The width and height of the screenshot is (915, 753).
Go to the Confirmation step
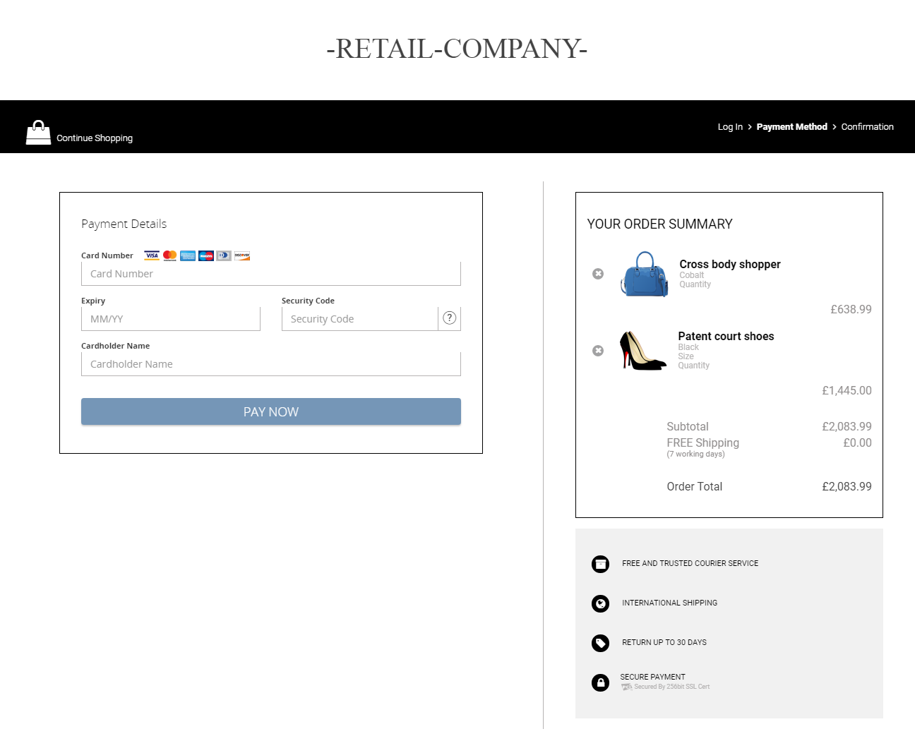867,127
